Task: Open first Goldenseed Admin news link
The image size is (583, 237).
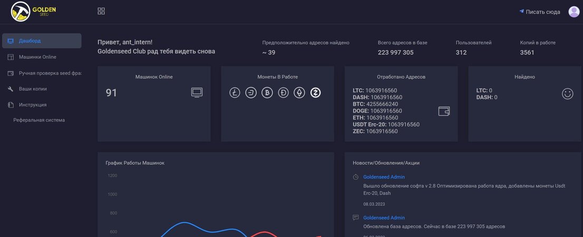Action: coord(384,177)
